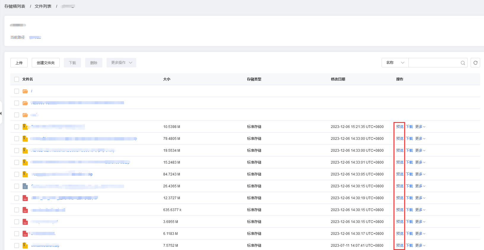The height and width of the screenshot is (250, 484).
Task: Click the zip file icon of the 79.4805 M file
Action: [25, 139]
